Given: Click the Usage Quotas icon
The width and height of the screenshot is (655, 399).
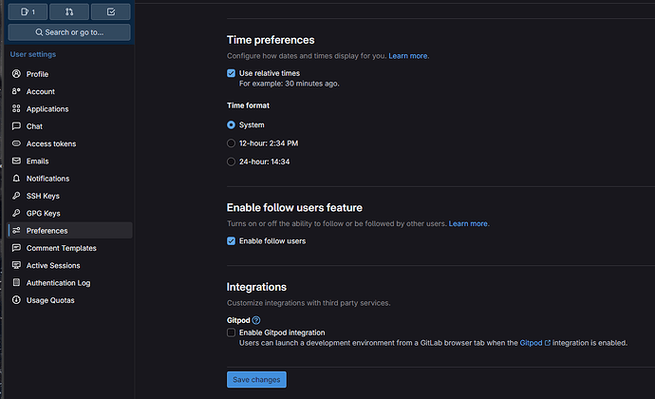Looking at the screenshot, I should pos(16,300).
